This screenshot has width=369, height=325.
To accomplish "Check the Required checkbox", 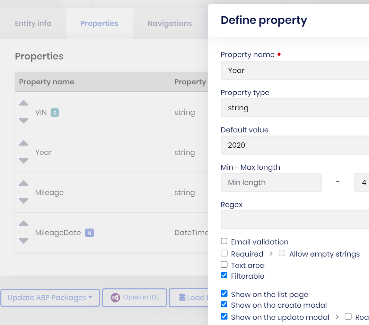I will pyautogui.click(x=224, y=253).
